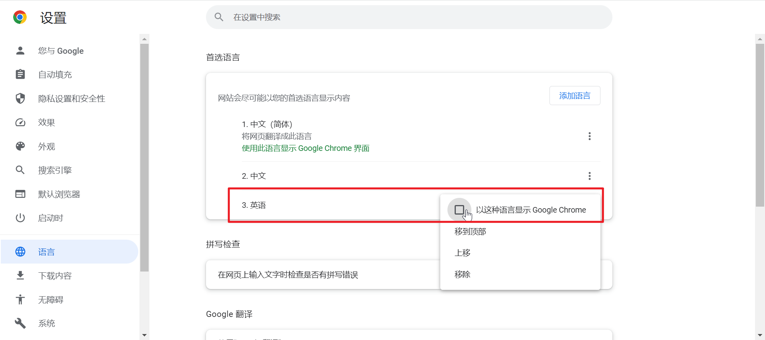Click the 拼写检查 section heading
Screen dimensions: 765x340
click(x=223, y=244)
